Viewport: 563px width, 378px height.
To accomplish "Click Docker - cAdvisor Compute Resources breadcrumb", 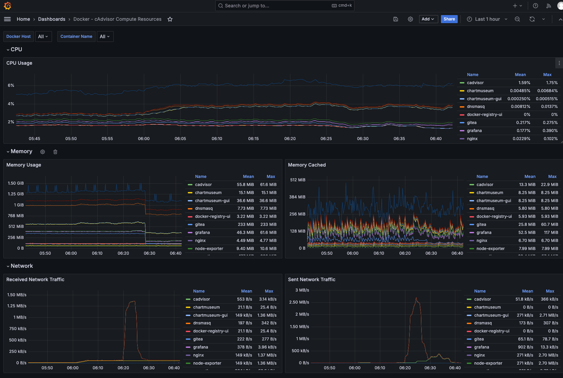I will pyautogui.click(x=117, y=19).
